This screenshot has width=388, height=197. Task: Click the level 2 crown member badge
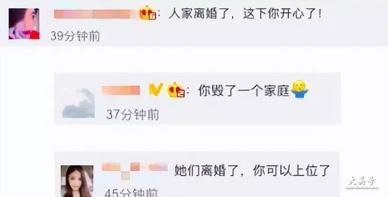click(x=176, y=90)
